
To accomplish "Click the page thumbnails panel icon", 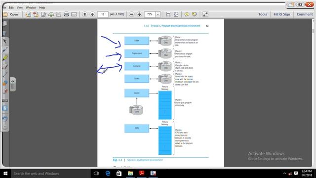I will coord(5,24).
